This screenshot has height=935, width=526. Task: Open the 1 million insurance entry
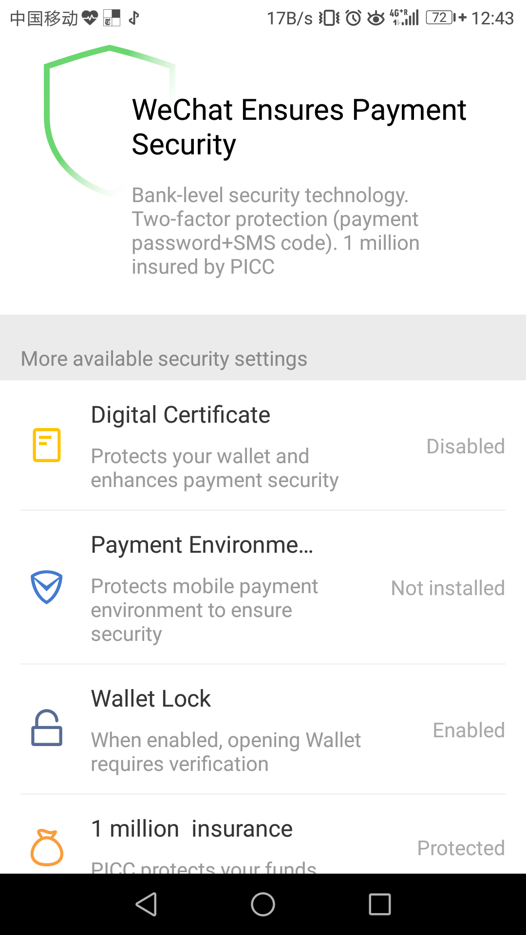192,829
